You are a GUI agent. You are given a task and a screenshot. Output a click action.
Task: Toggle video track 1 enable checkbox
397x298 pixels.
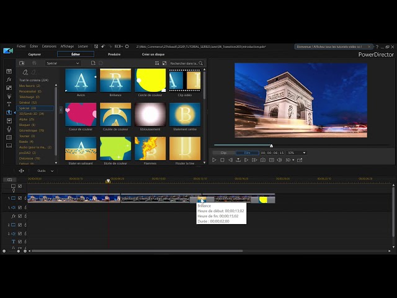20,198
